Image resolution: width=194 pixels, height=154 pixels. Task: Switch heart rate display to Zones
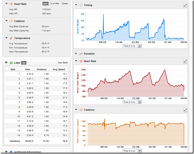65,3
